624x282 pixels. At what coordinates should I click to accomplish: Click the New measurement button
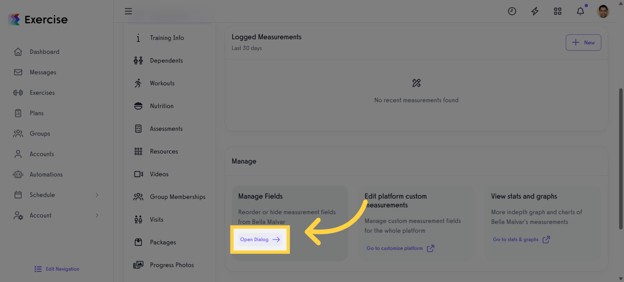click(x=583, y=42)
